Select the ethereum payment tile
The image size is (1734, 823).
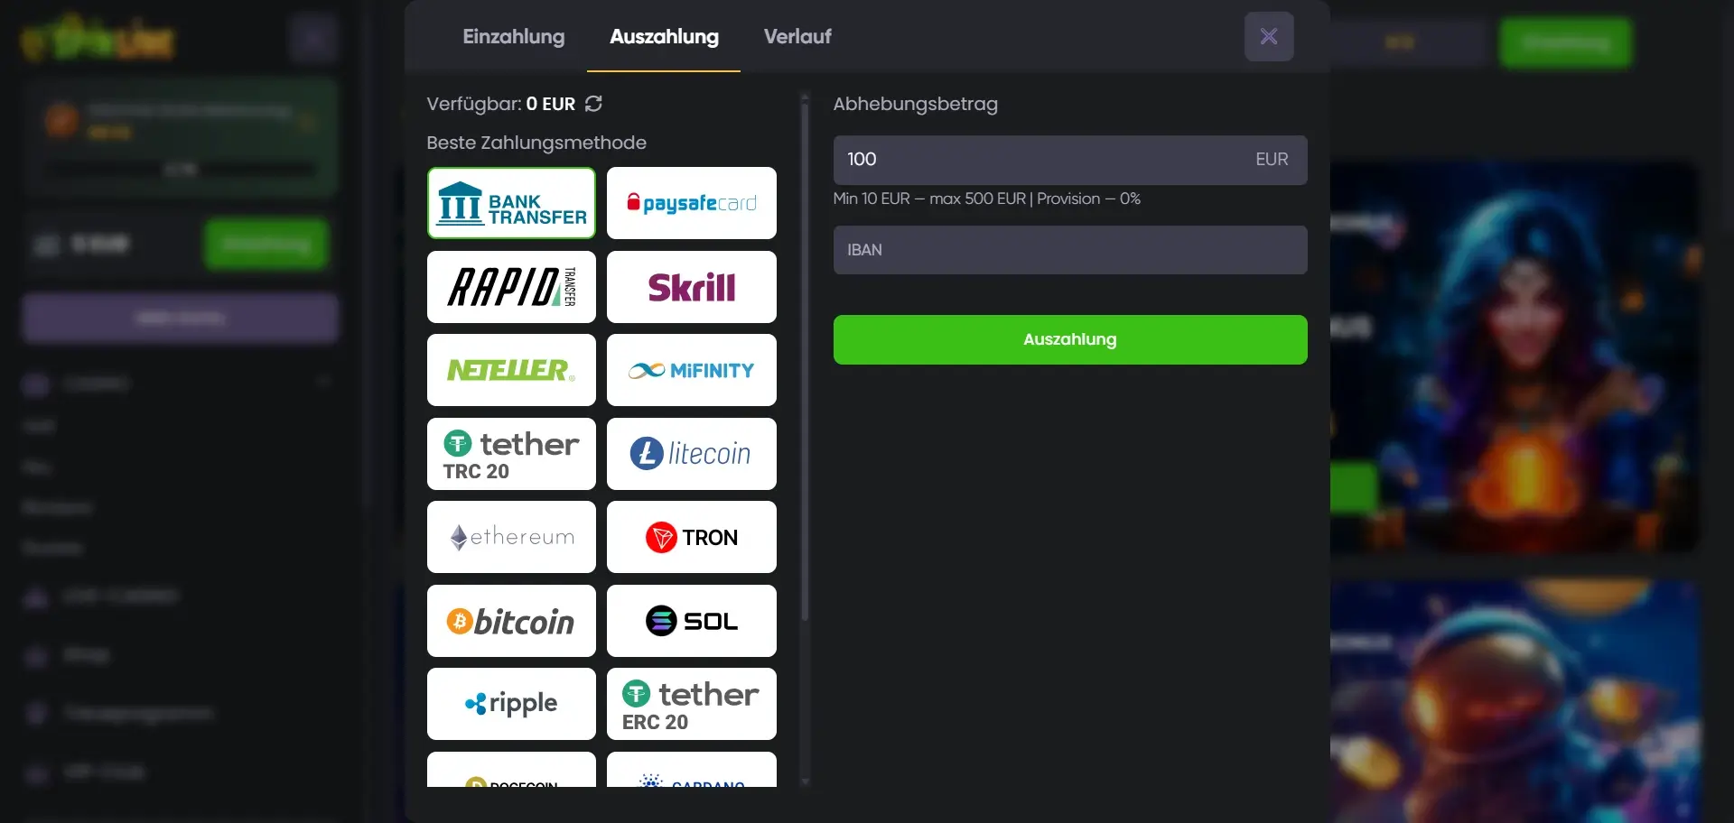(x=511, y=537)
